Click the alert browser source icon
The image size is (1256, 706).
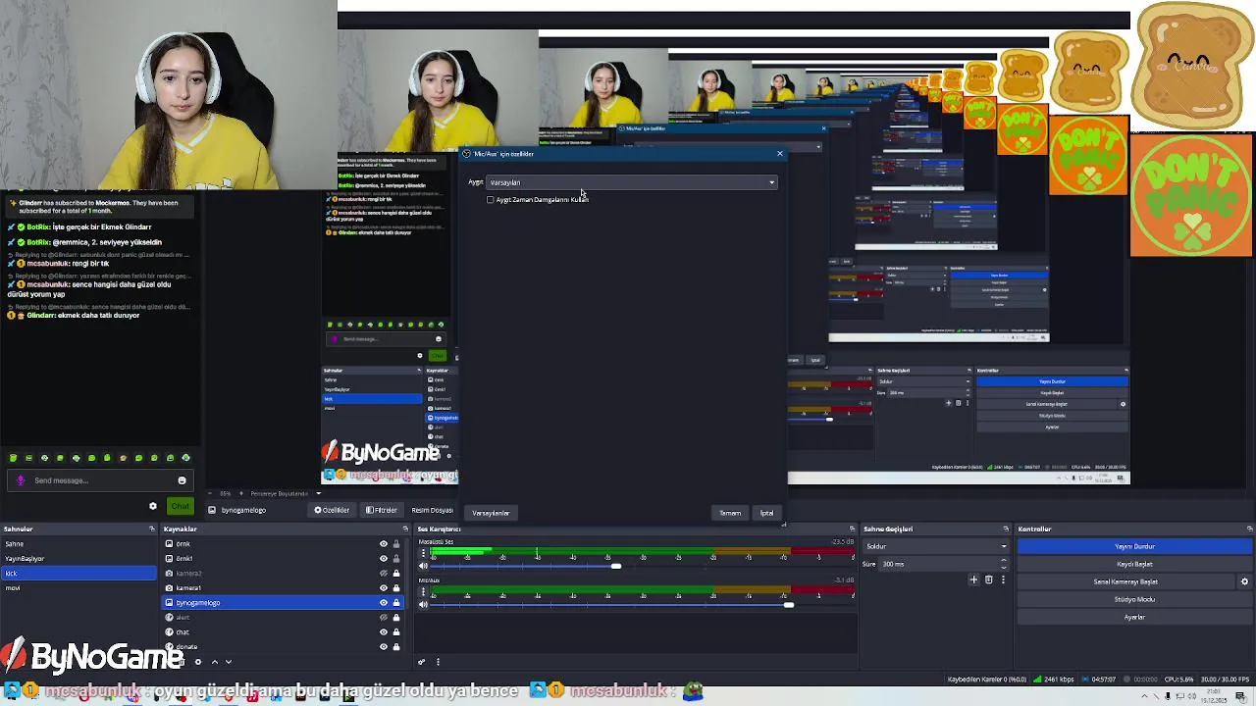169,617
